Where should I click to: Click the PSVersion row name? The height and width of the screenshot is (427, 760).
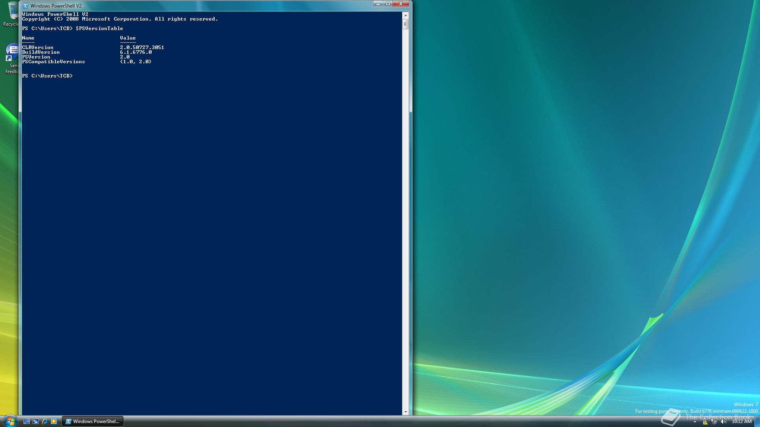pyautogui.click(x=36, y=57)
